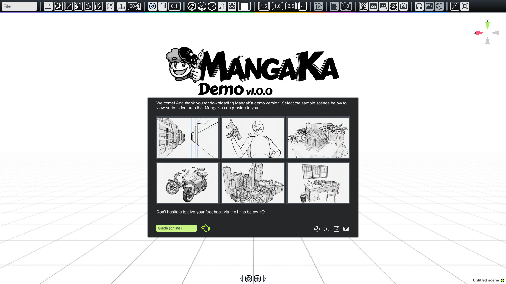Click the email feedback icon
The image size is (506, 284).
pos(346,229)
